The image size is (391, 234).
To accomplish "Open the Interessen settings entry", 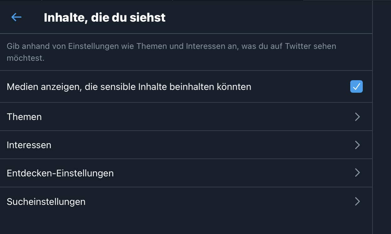I will [x=29, y=145].
